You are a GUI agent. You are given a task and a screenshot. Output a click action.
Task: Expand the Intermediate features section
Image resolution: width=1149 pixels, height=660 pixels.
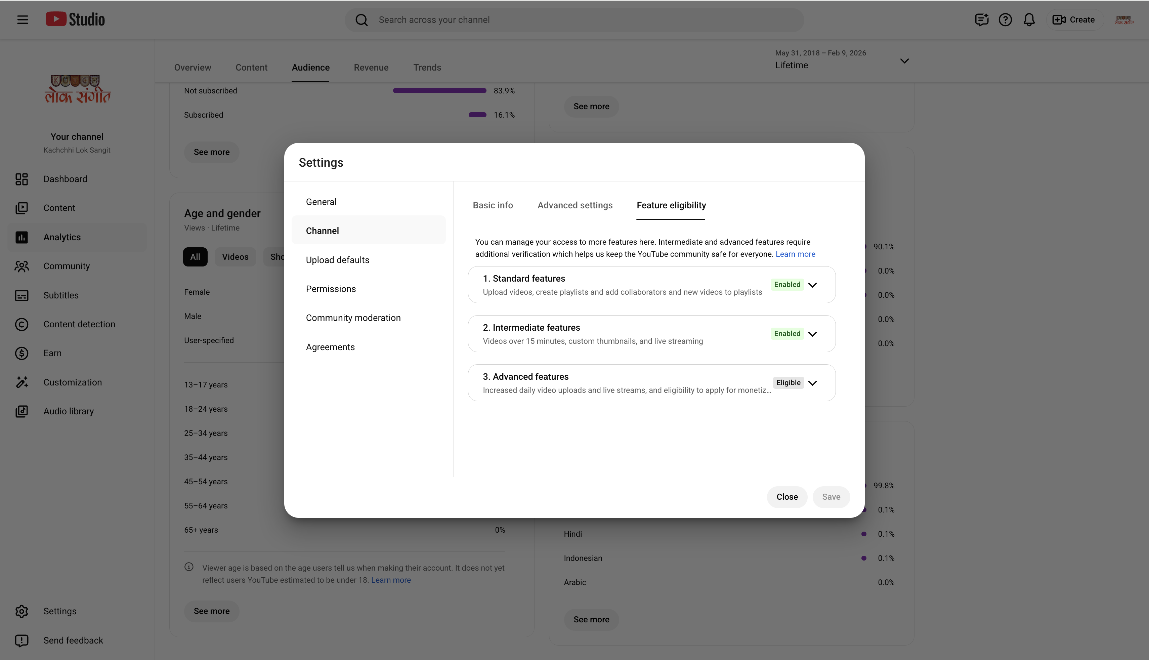tap(812, 334)
